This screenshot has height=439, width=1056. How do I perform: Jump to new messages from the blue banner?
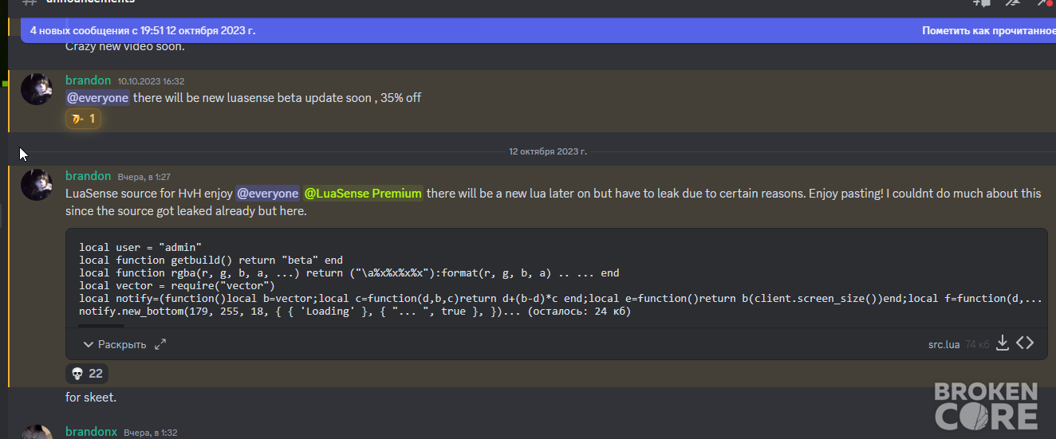(x=143, y=30)
